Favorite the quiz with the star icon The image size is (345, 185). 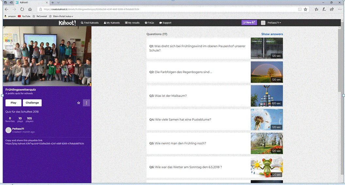[79, 103]
